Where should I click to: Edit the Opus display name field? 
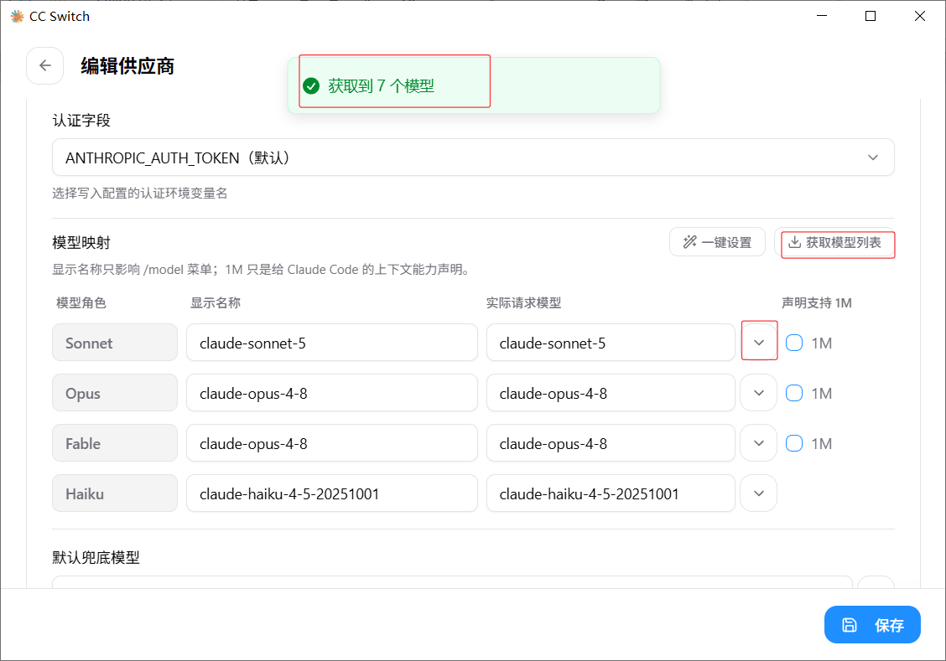332,393
